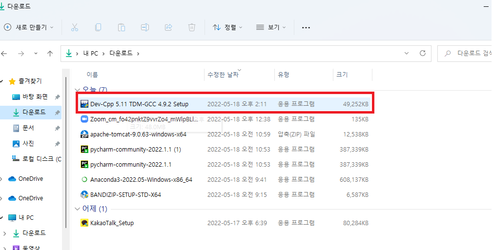Select 다운로드 under 즐겨찾기
This screenshot has height=250, width=492.
34,113
